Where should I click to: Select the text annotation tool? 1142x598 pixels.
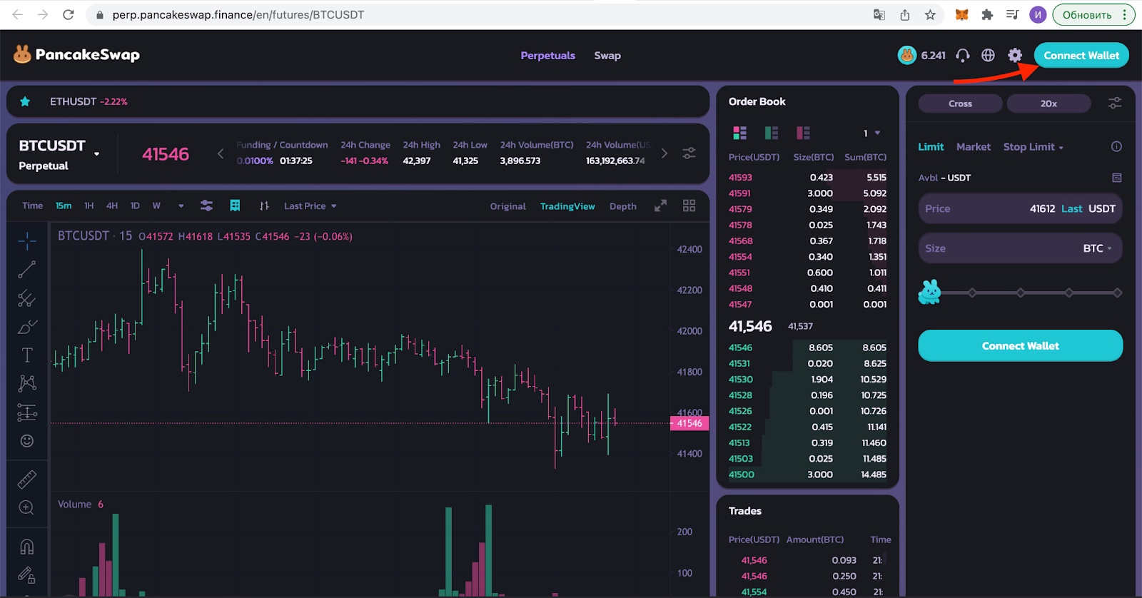pos(27,355)
